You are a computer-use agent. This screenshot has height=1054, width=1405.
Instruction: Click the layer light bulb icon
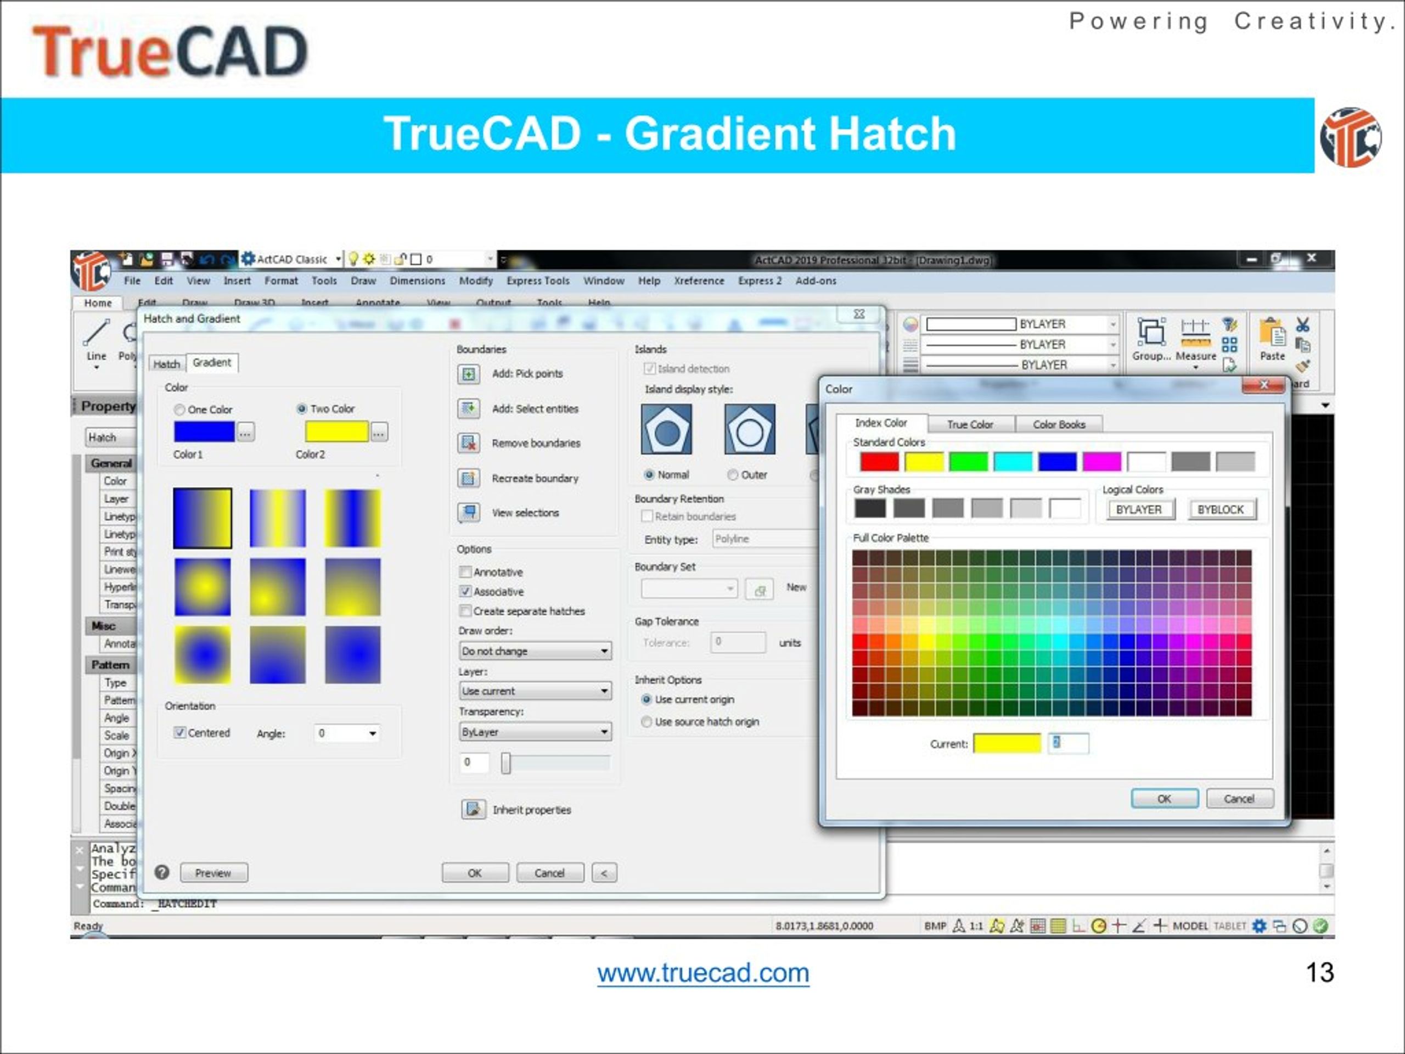tap(354, 259)
